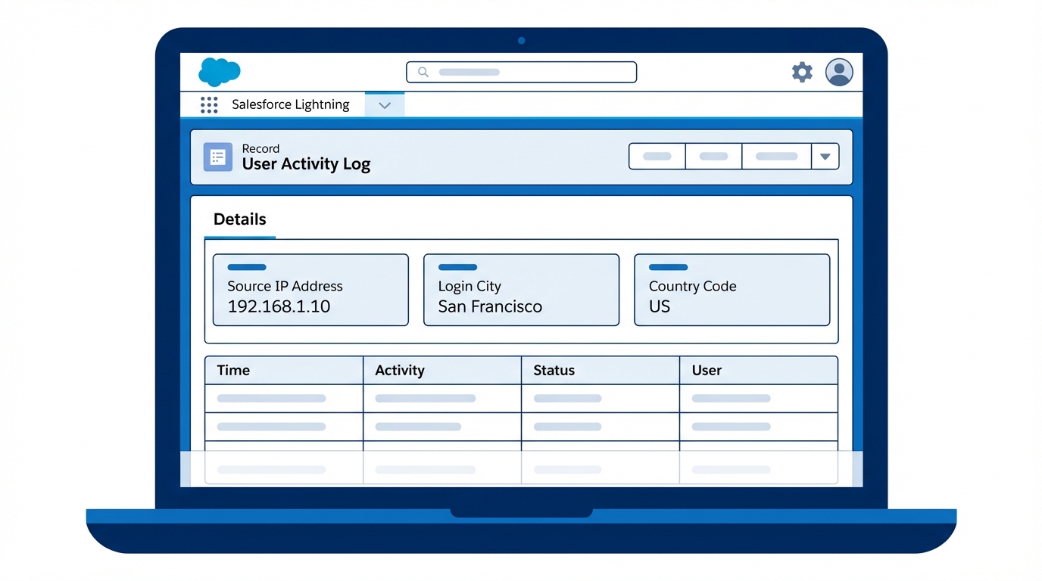Open the user profile avatar
1042x581 pixels.
[838, 72]
